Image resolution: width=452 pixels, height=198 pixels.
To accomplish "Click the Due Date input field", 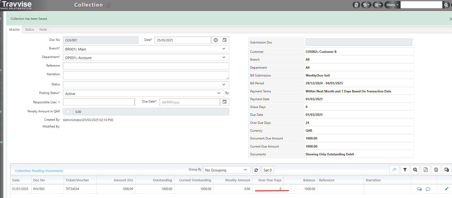I will coord(189,102).
